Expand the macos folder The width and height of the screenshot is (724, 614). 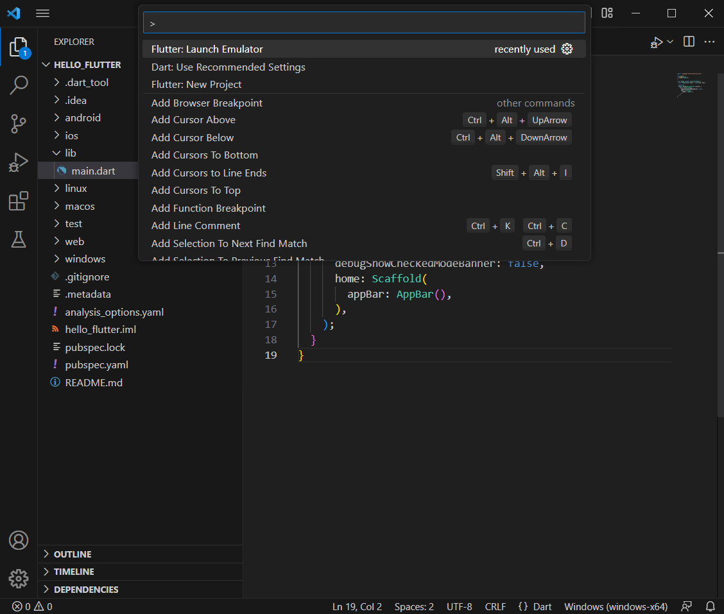tap(88, 207)
